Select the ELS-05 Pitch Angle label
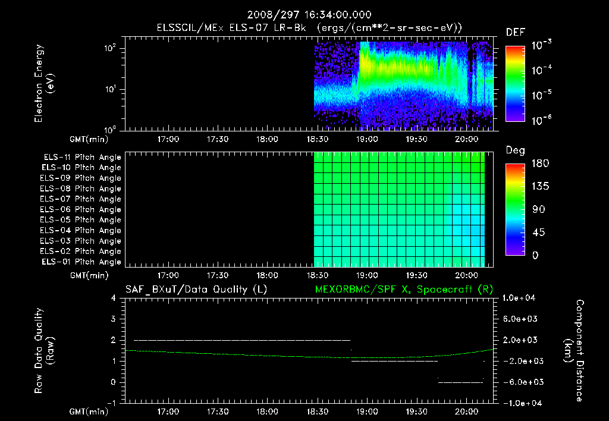609x421 pixels. [81, 220]
